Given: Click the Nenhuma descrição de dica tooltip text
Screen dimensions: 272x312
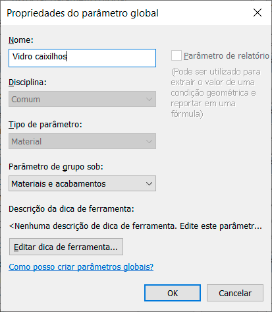Looking at the screenshot, I should pyautogui.click(x=136, y=226).
